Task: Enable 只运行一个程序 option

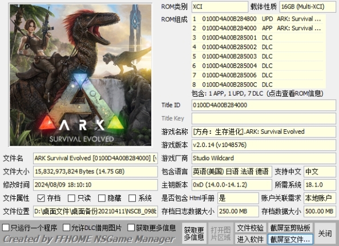Action: tap(6, 228)
